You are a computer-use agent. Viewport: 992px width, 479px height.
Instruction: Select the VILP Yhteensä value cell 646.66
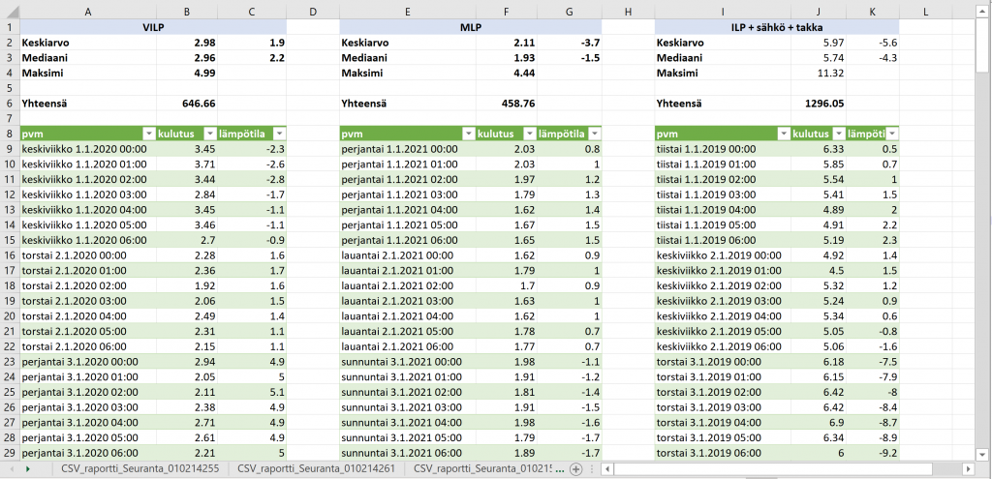[x=187, y=102]
